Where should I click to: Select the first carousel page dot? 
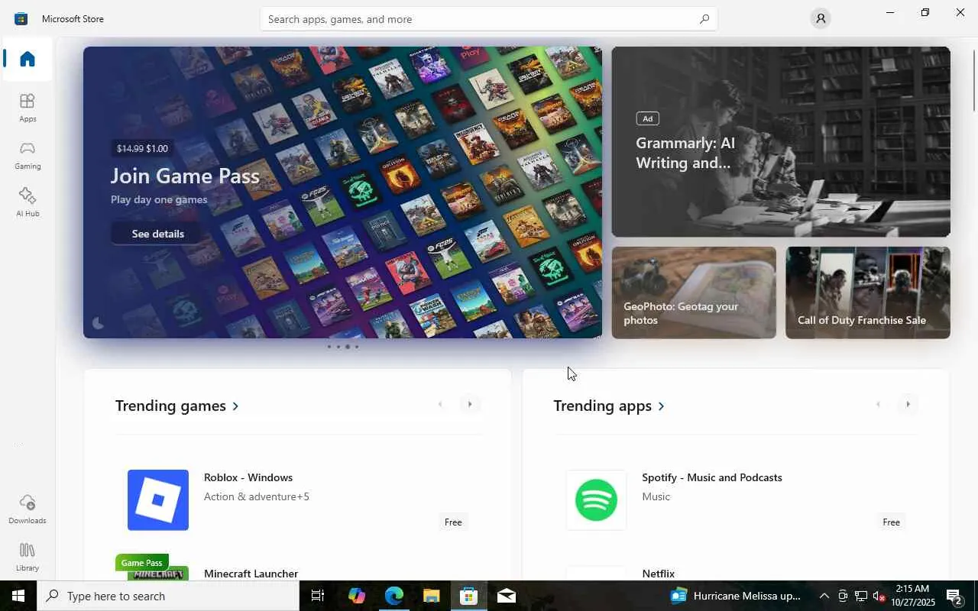[329, 347]
